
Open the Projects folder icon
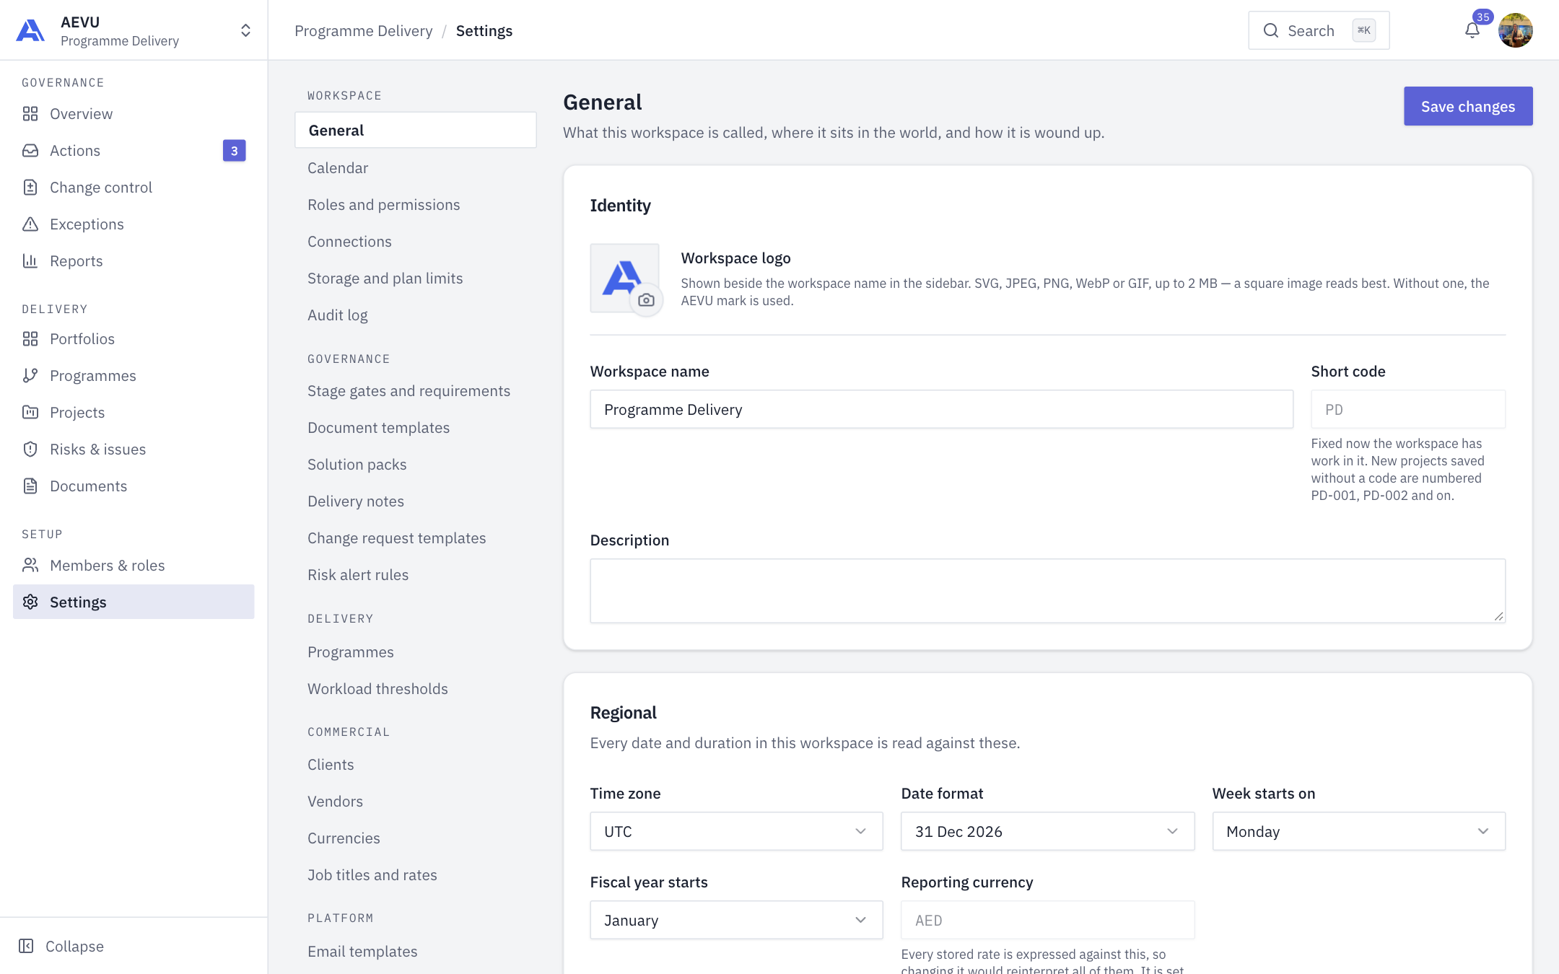click(x=30, y=413)
